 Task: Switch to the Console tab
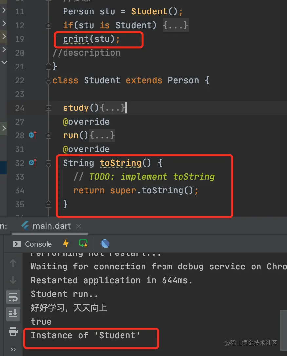pyautogui.click(x=32, y=244)
